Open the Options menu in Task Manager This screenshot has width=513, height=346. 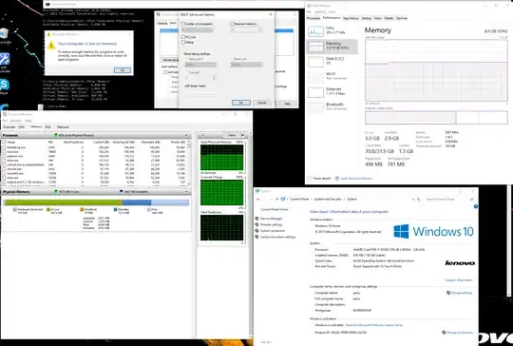tap(320, 11)
